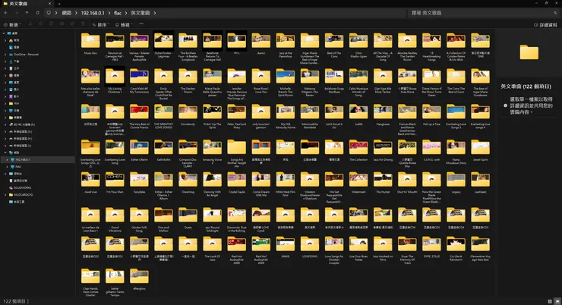Image resolution: width=562 pixels, height=305 pixels.
Task: Select the Jazz For Driving folder
Action: tap(383, 150)
